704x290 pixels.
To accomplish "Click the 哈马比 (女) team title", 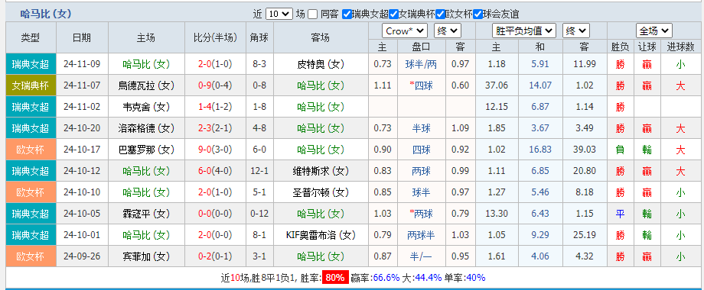I will coord(46,14).
